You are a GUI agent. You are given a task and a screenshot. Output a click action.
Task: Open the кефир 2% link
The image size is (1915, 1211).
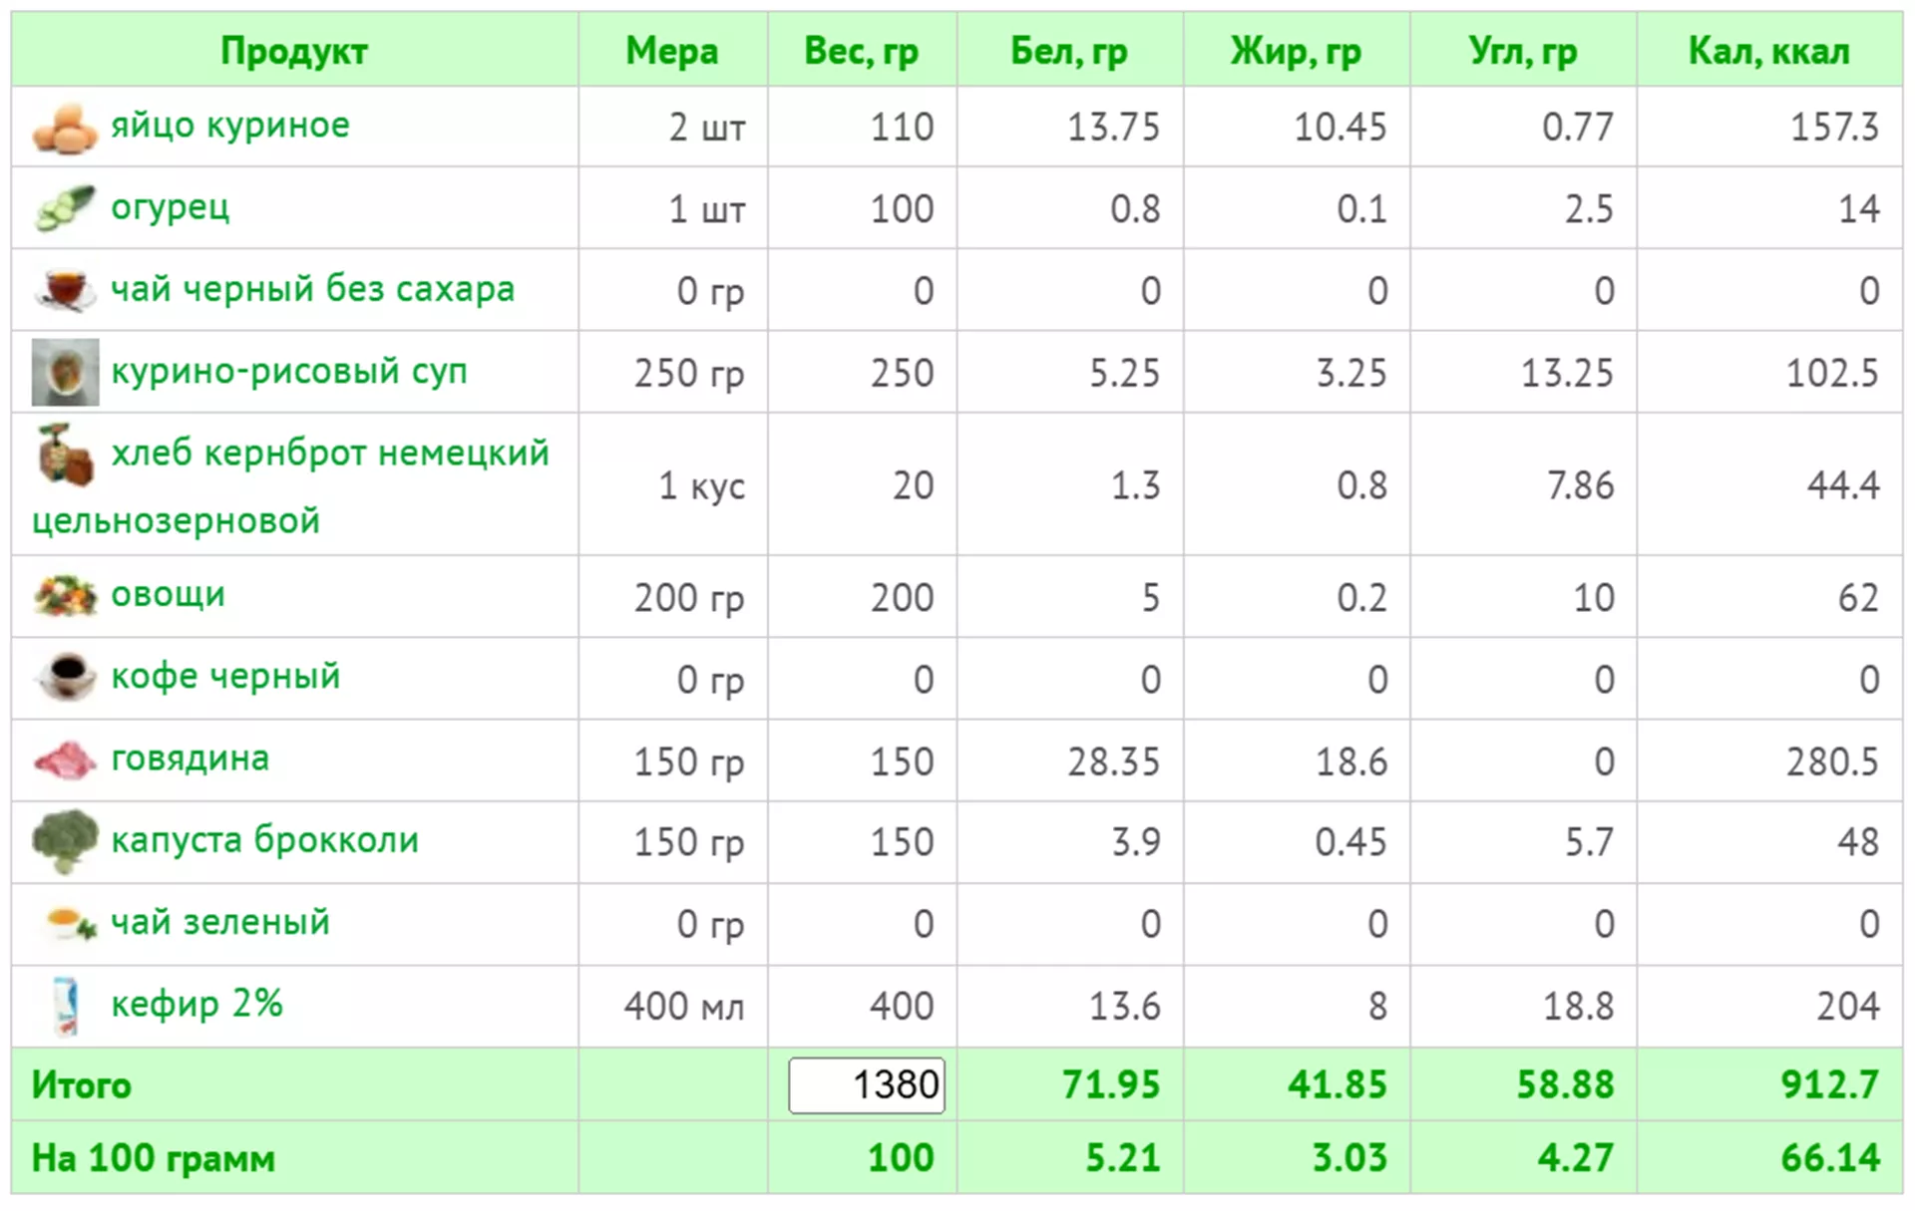pos(196,1004)
